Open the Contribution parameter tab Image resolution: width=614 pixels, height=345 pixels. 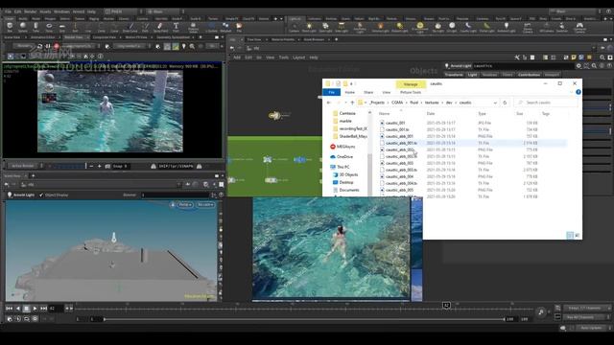click(x=529, y=75)
